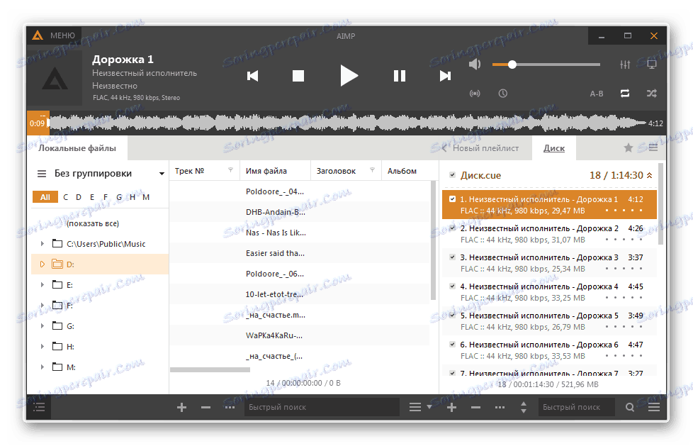
Task: Expand the E: drive node
Action: [43, 285]
